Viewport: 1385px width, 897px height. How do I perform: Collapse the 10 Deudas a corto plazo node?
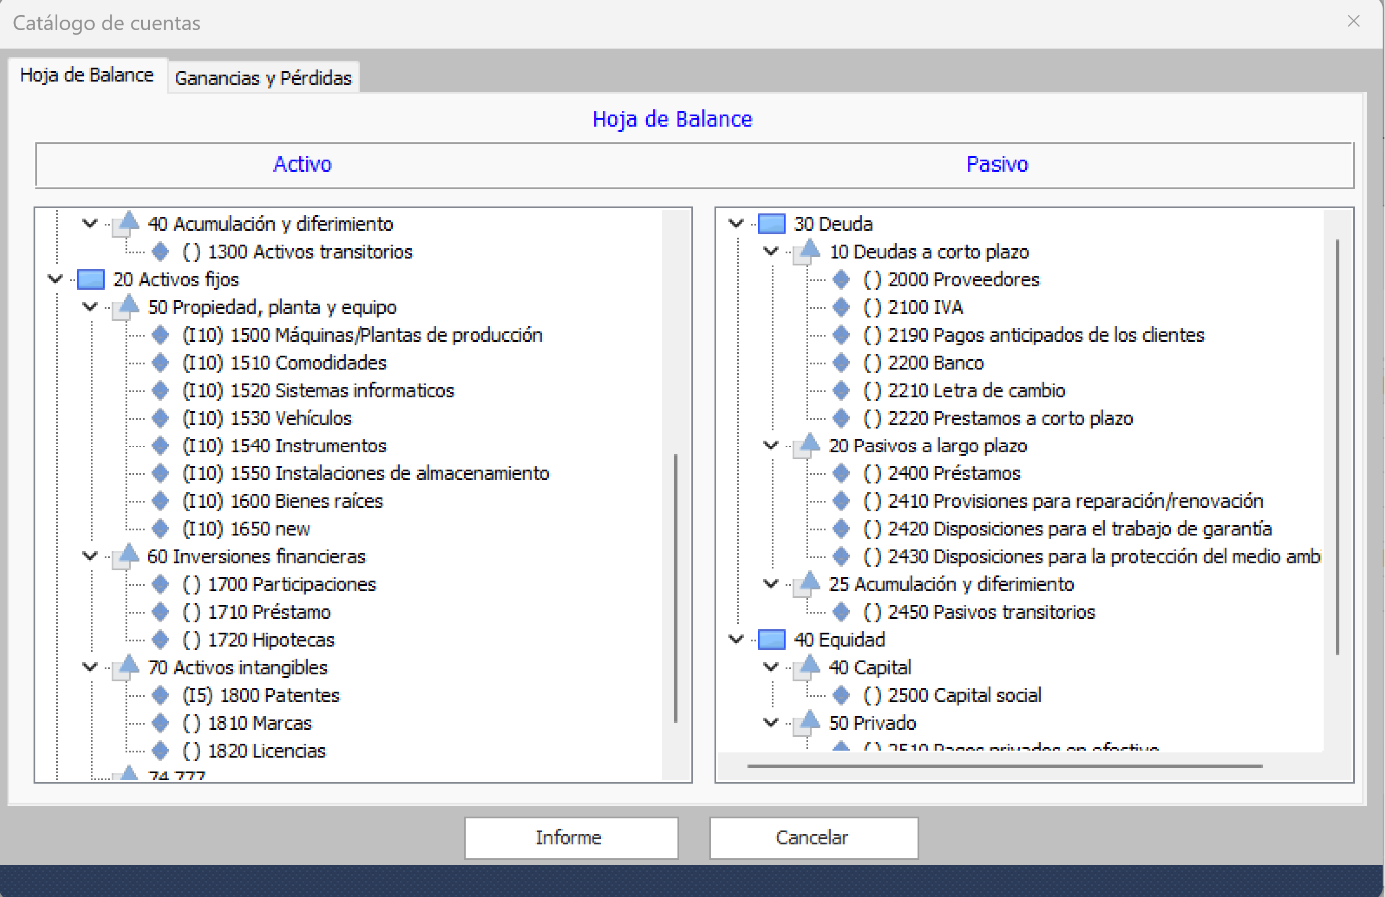771,252
